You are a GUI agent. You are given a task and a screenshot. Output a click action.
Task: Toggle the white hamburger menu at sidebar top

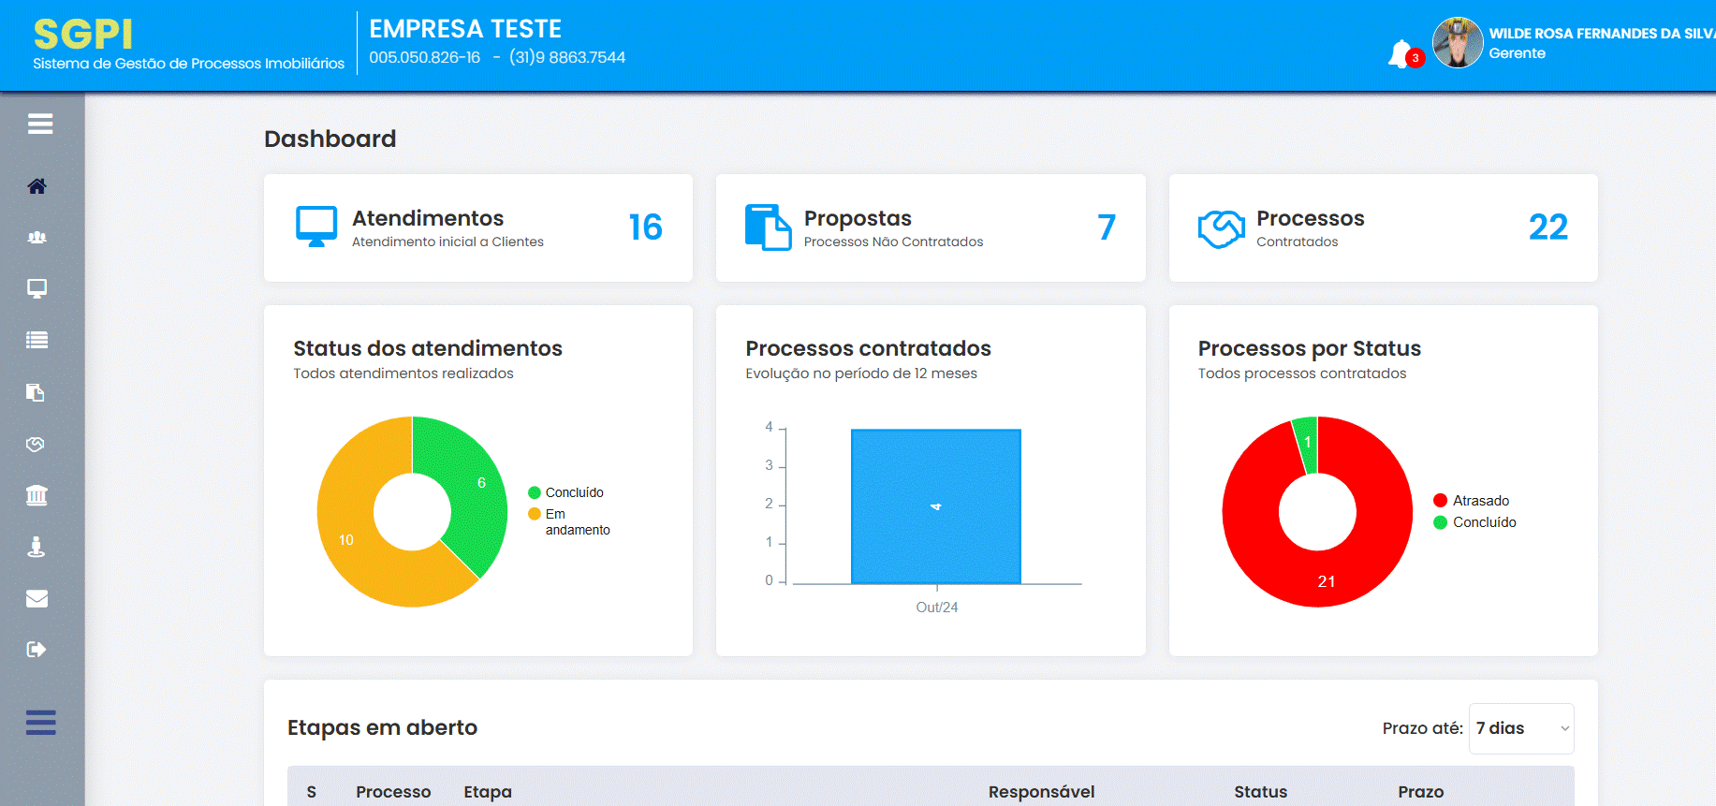coord(40,124)
